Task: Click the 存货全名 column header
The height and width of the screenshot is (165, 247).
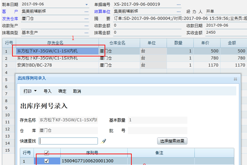Action: (x=55, y=43)
